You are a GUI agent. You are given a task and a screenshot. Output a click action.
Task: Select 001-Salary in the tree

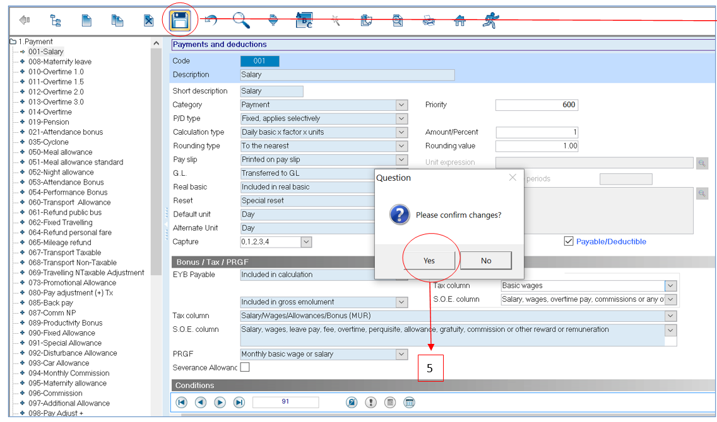tap(45, 52)
